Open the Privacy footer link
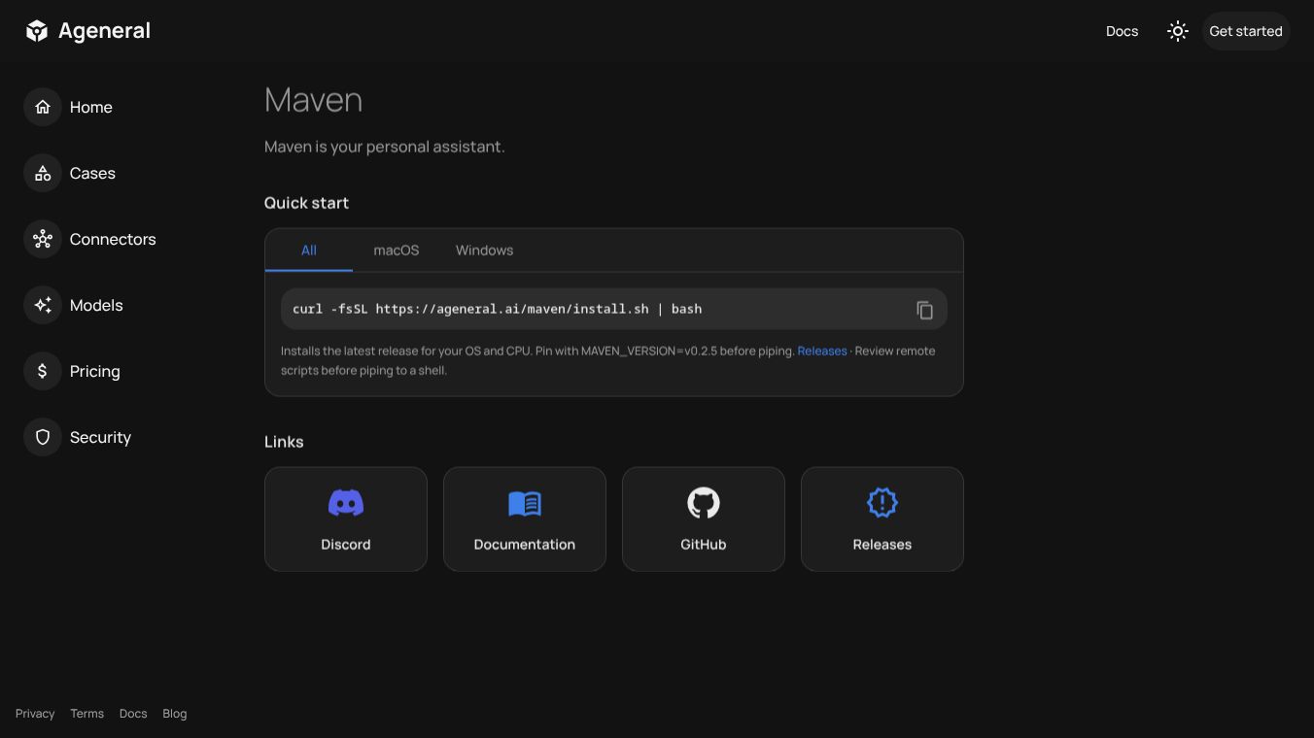The width and height of the screenshot is (1314, 738). click(x=35, y=714)
